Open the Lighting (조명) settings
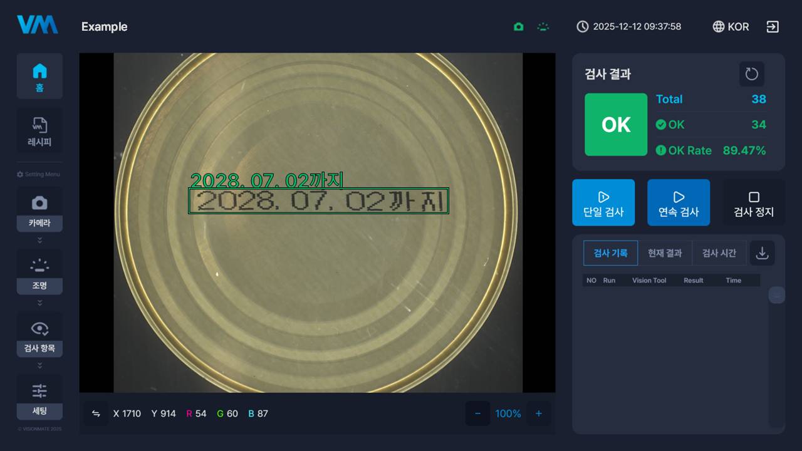This screenshot has width=802, height=451. [39, 272]
